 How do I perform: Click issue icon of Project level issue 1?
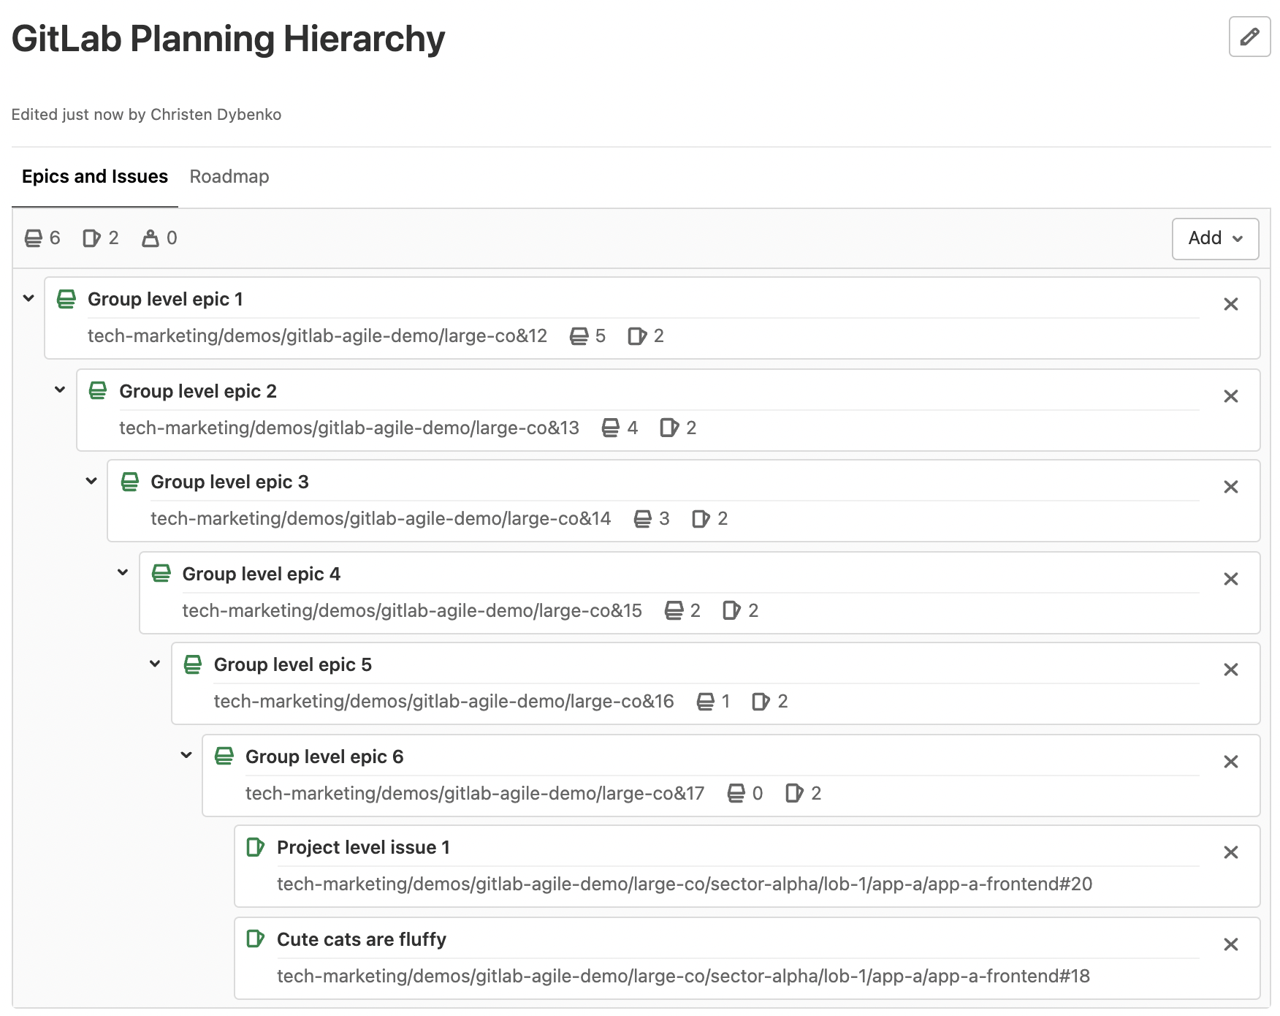(x=256, y=847)
